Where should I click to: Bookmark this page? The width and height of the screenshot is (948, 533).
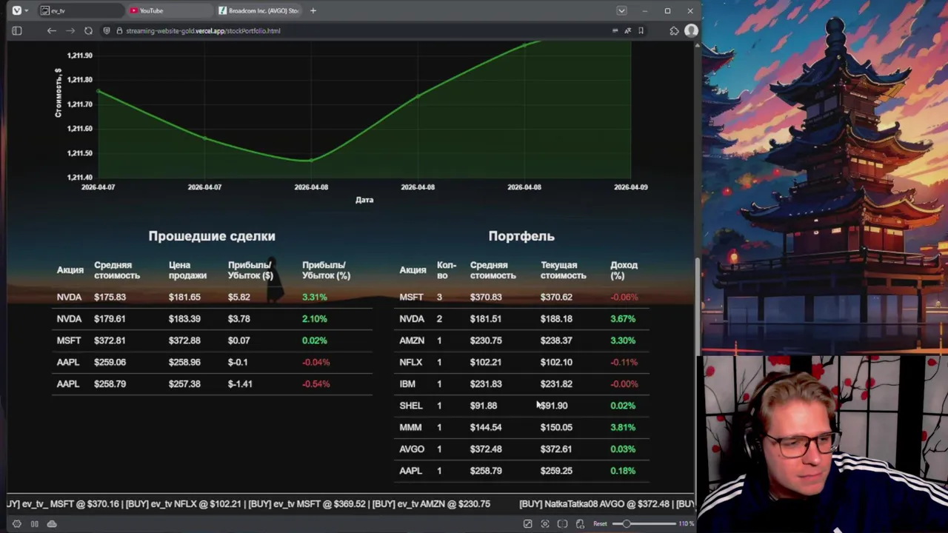coord(641,30)
